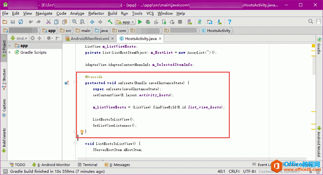Toggle the Build Variants side panel
Screen dimensions: 323x175
4,138
